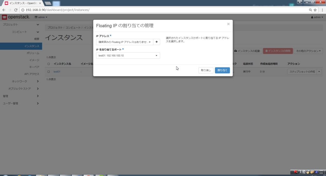Click the インスタンスの起動 button
The height and width of the screenshot is (176, 326).
247,51
